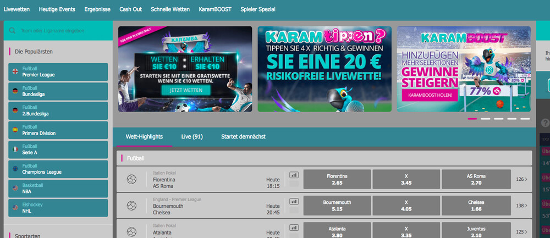
Task: Click the team or league search field
Action: pyautogui.click(x=58, y=30)
